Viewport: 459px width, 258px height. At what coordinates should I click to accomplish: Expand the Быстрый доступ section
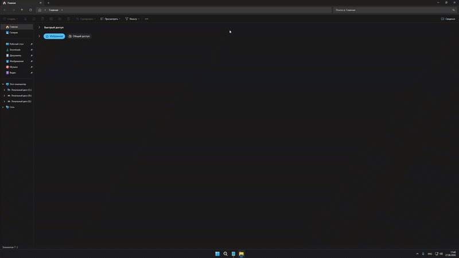[39, 27]
